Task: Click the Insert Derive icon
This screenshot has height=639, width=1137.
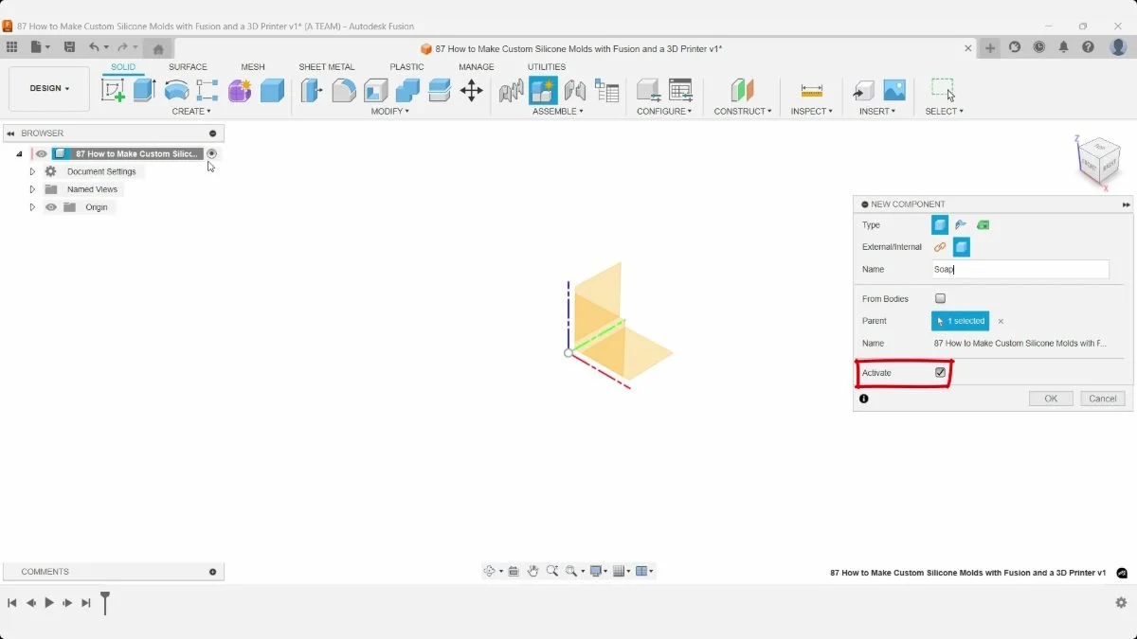Action: pos(862,90)
